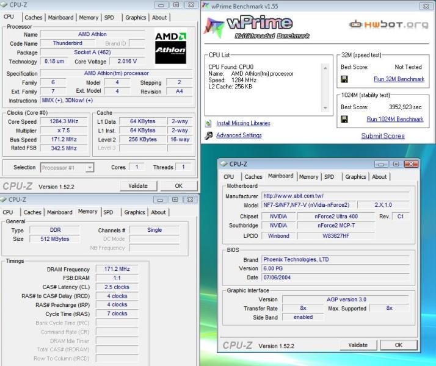Click Validate in the Mainboard CPU-Z window

tap(358, 345)
